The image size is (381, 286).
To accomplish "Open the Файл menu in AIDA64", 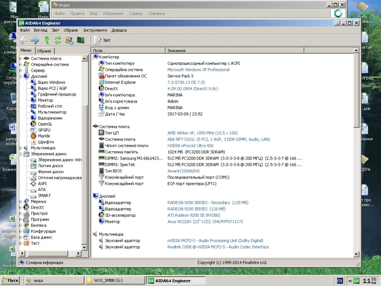I will (x=25, y=30).
